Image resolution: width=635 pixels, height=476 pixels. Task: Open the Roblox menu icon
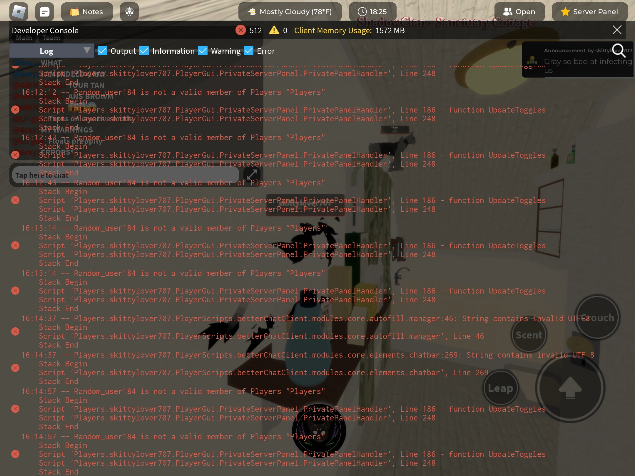(x=19, y=12)
